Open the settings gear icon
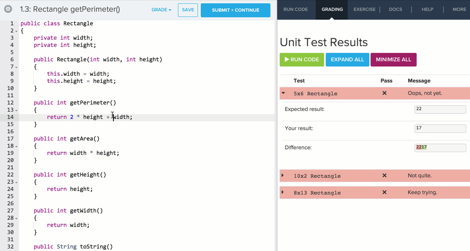The image size is (470, 251). (x=8, y=9)
